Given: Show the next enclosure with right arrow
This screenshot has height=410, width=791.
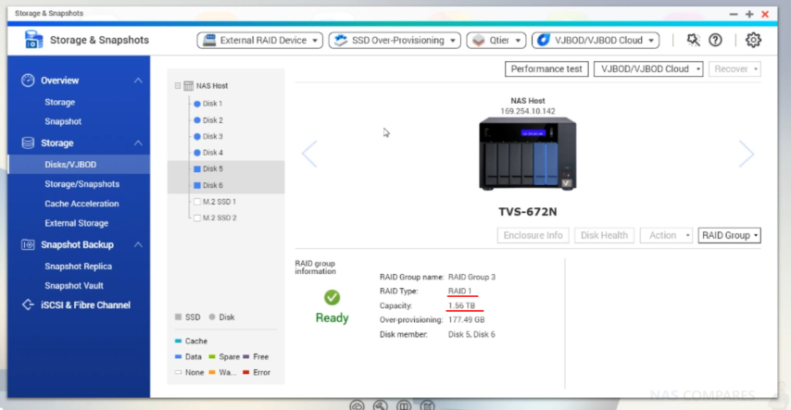Looking at the screenshot, I should point(747,154).
